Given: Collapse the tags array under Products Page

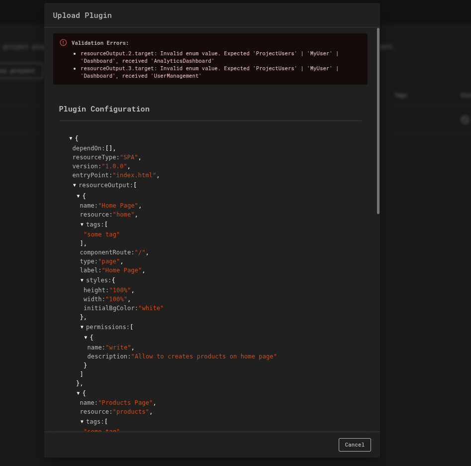Looking at the screenshot, I should pos(82,421).
